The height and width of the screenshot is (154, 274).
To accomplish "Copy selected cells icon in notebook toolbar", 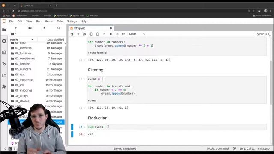I will pyautogui.click(x=91, y=34).
